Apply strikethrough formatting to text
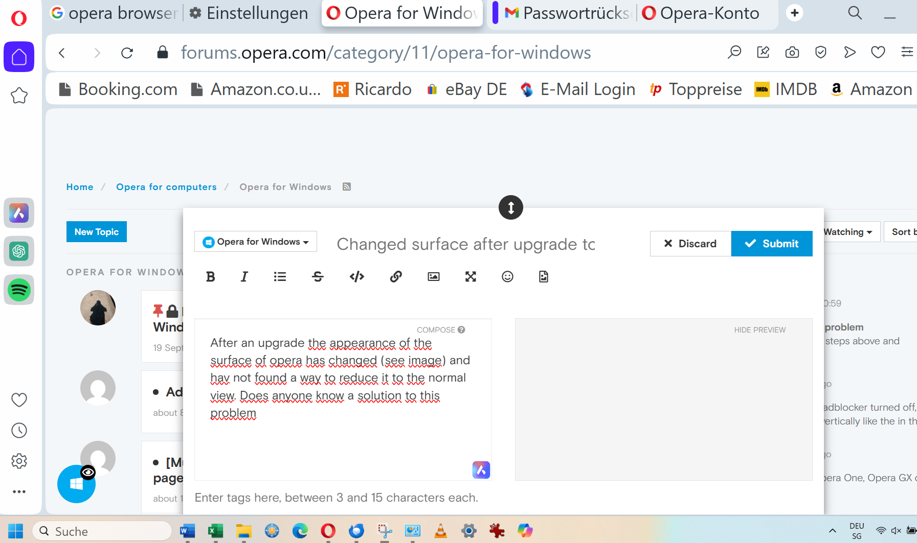The image size is (917, 543). click(x=318, y=277)
